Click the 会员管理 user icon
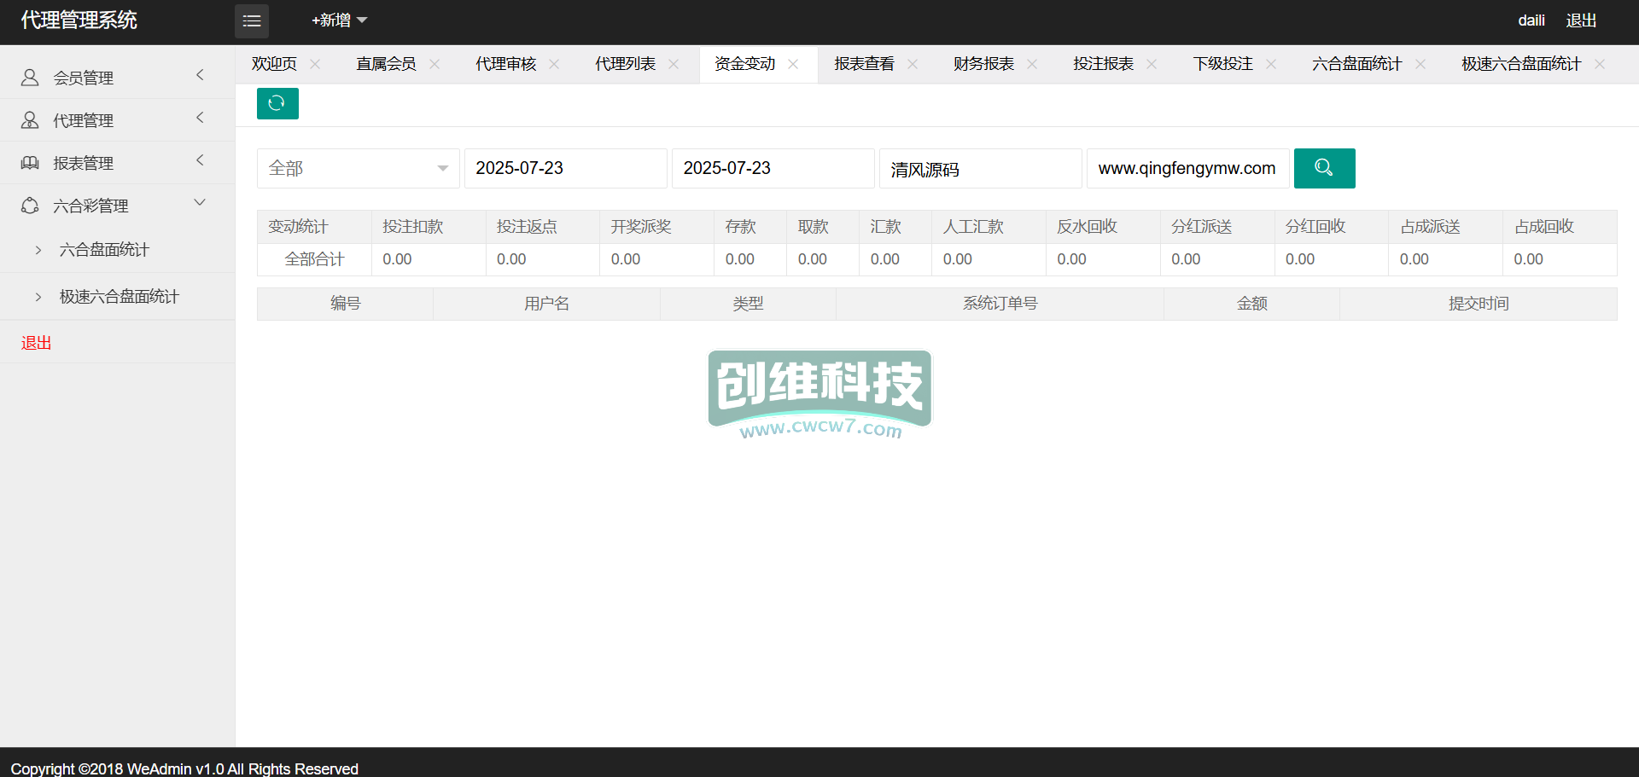 click(x=30, y=78)
